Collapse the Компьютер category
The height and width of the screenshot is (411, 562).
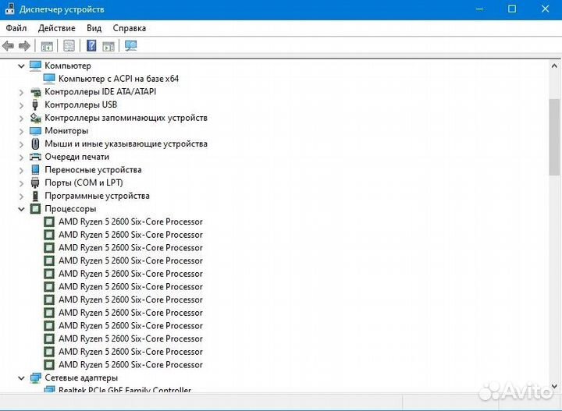point(22,66)
